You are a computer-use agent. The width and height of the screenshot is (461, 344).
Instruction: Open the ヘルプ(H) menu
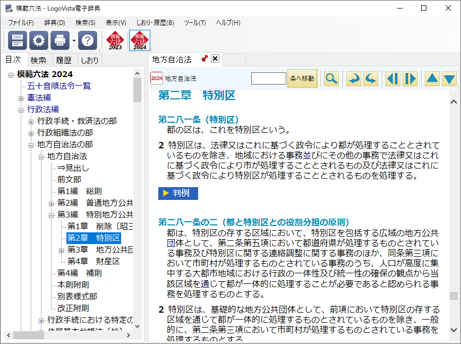point(228,23)
